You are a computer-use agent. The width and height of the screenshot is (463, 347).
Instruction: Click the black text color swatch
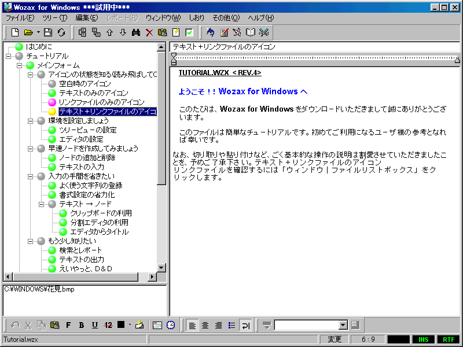(x=121, y=325)
